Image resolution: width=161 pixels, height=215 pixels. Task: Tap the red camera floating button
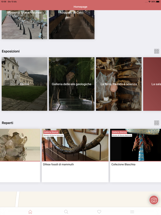coord(154,200)
